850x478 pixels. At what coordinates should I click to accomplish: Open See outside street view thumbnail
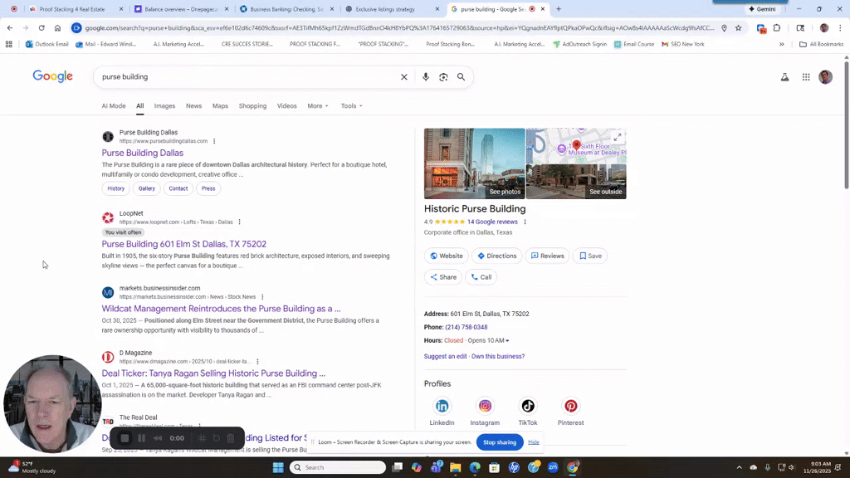(576, 182)
